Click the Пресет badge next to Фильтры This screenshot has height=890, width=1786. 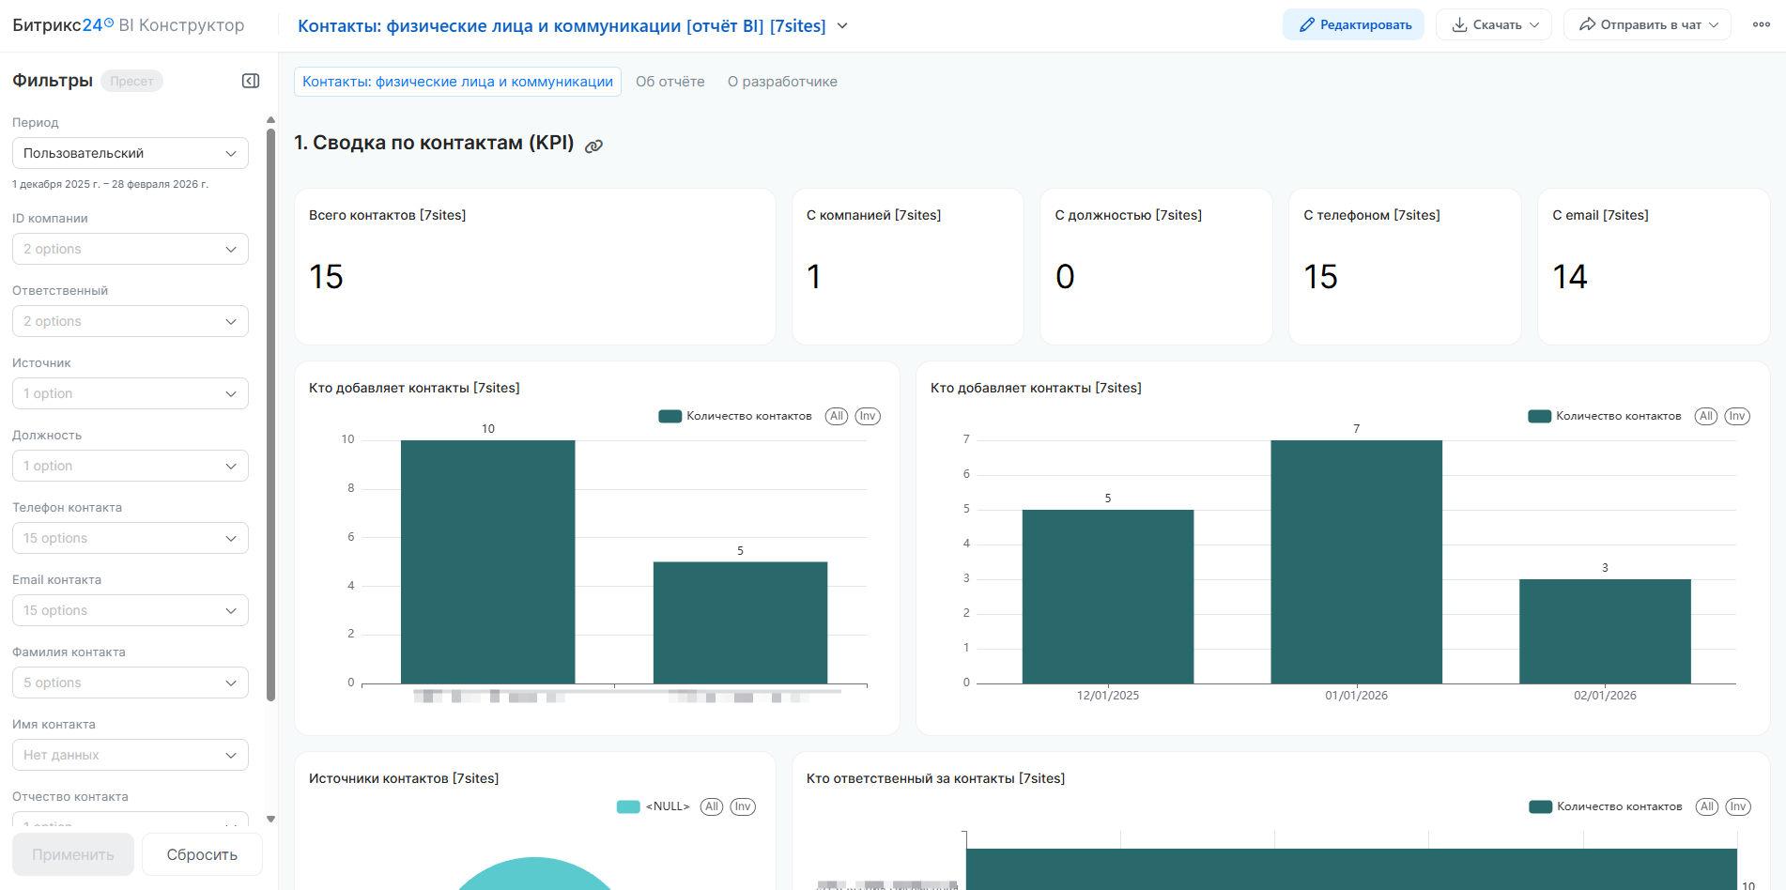(131, 81)
